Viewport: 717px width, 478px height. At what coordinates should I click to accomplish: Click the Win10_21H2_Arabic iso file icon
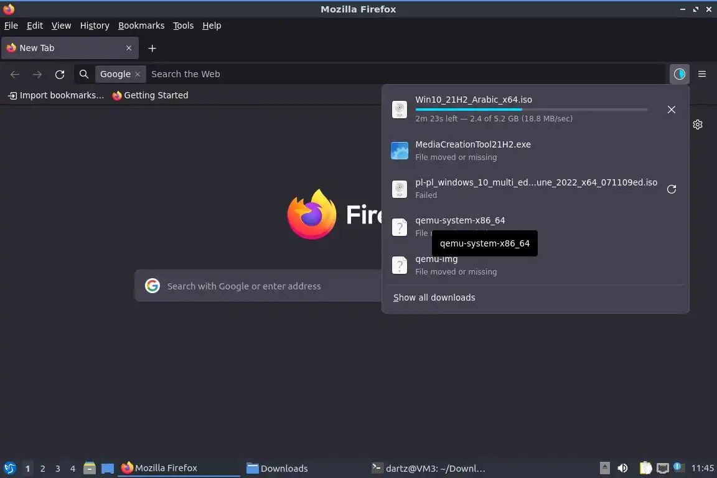[x=399, y=110]
